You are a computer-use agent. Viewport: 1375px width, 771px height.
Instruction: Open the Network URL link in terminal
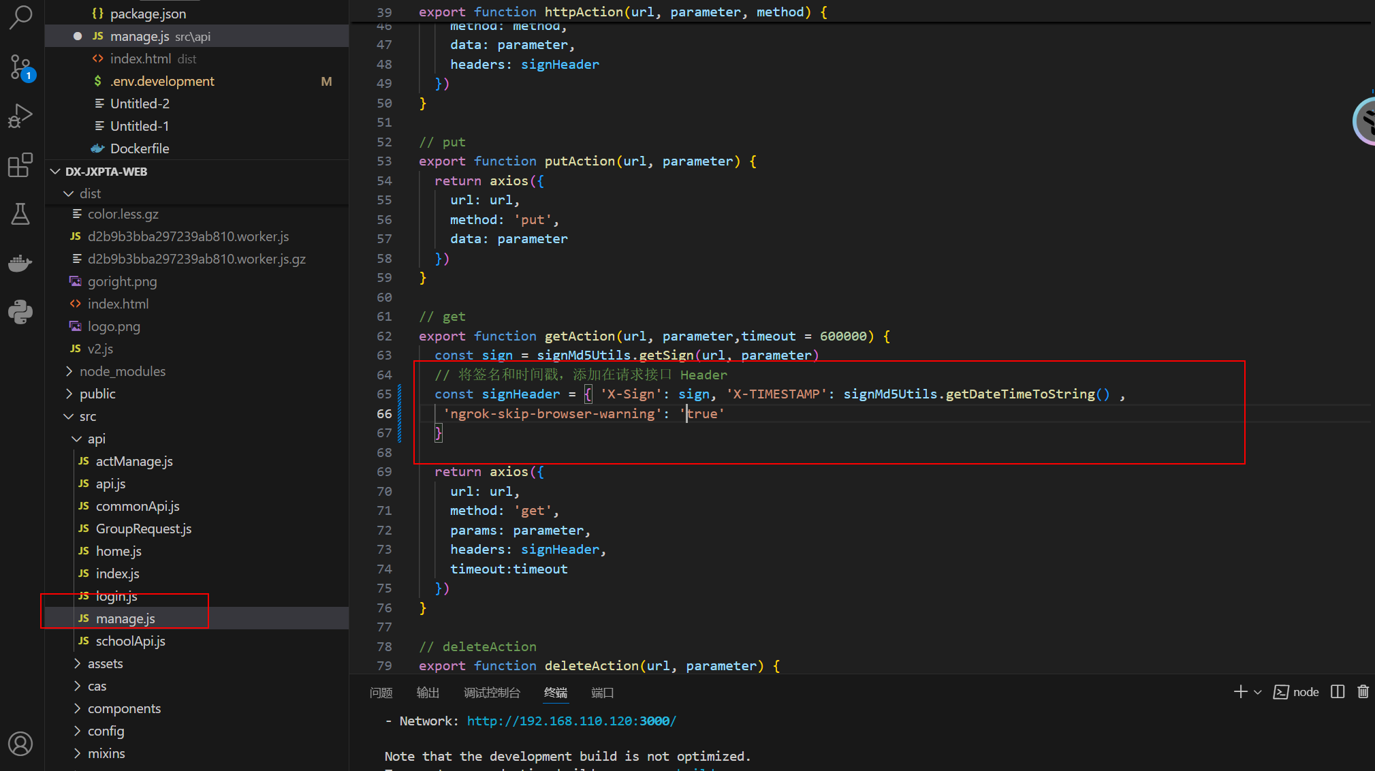571,721
